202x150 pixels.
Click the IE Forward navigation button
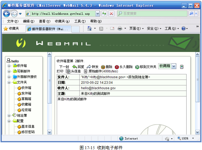tap(14, 13)
